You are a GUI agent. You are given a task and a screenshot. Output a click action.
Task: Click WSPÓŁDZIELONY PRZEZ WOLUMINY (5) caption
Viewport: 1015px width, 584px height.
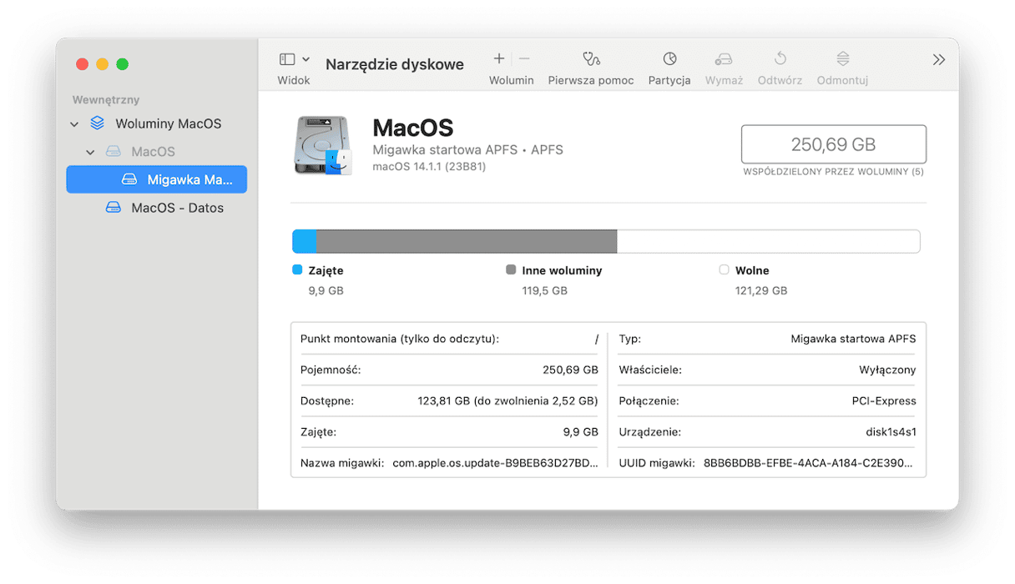point(834,172)
